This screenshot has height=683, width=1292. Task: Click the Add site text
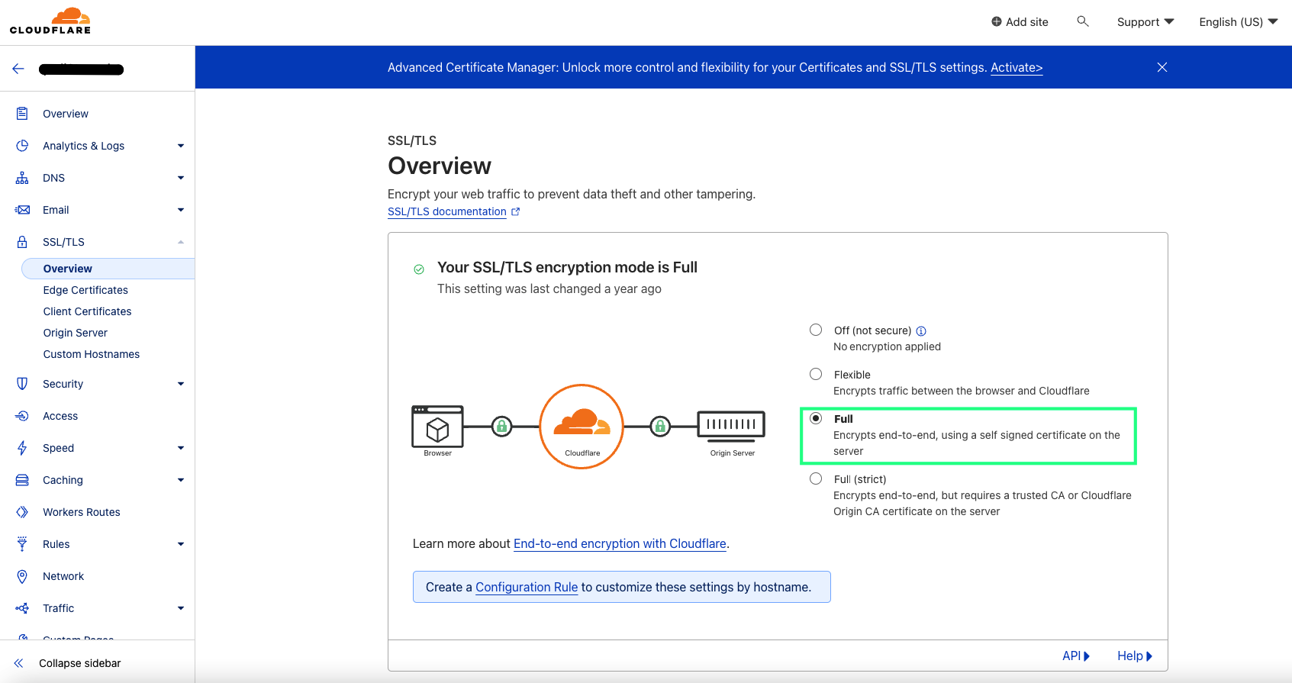click(x=1027, y=22)
